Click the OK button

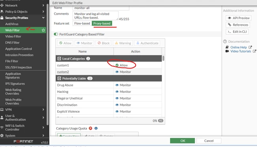tap(182, 141)
